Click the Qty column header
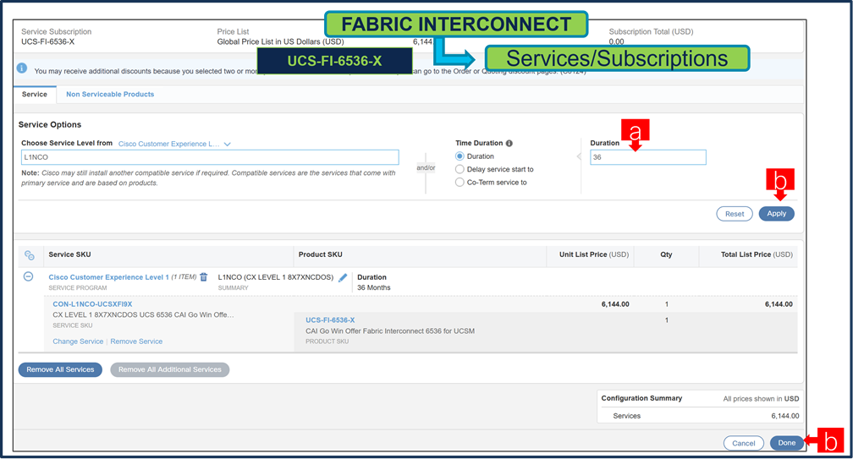Viewport: 853px width, 470px height. (667, 254)
